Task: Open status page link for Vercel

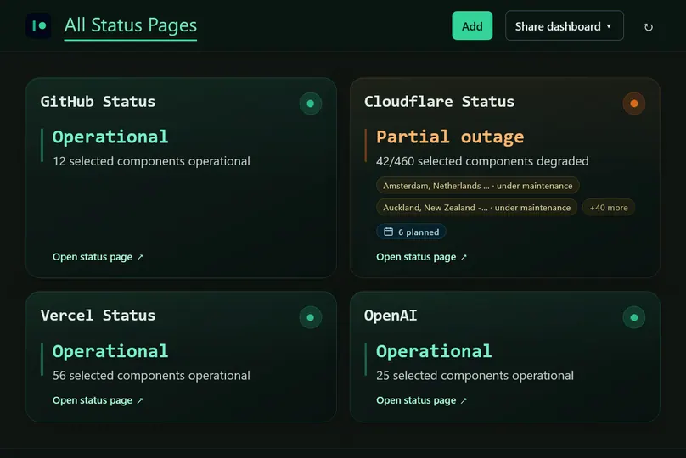Action: click(98, 400)
